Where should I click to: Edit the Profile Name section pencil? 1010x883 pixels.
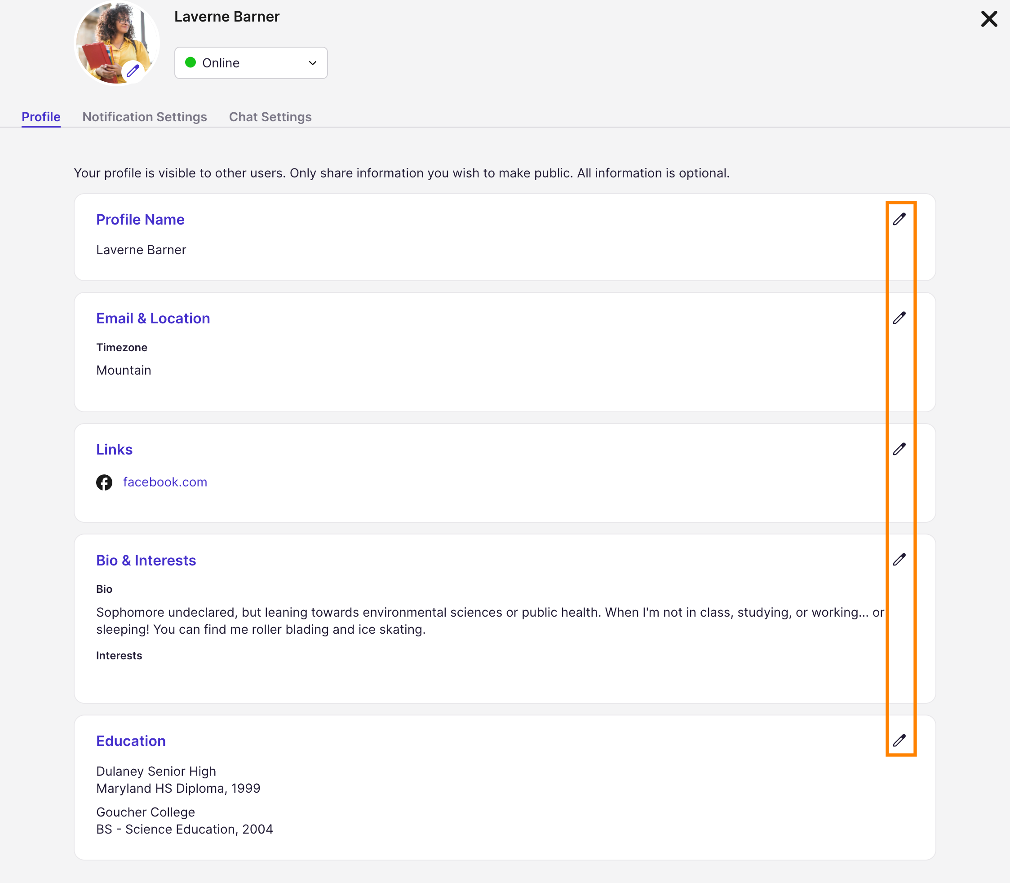click(899, 219)
